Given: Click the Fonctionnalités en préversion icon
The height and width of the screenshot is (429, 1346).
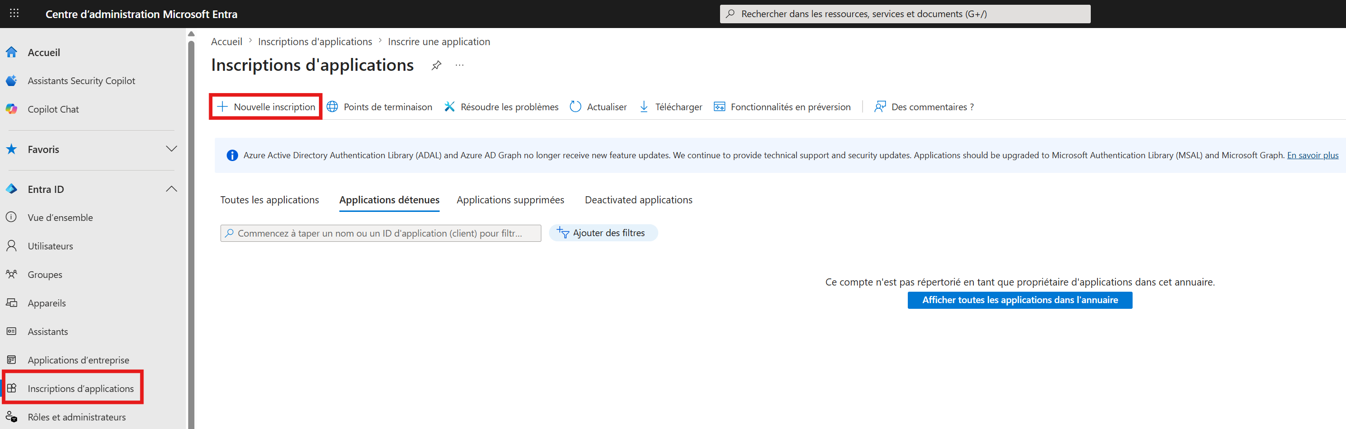Looking at the screenshot, I should click(x=720, y=106).
